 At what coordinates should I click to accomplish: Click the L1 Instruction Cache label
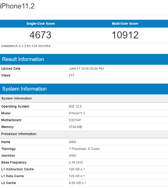(17, 169)
